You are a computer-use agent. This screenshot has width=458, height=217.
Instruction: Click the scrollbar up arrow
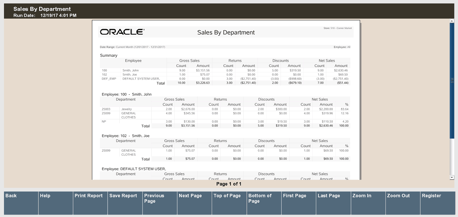pyautogui.click(x=452, y=21)
